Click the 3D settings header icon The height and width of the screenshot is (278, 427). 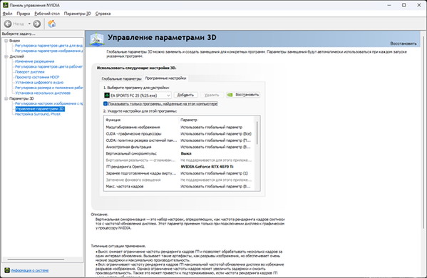click(97, 39)
